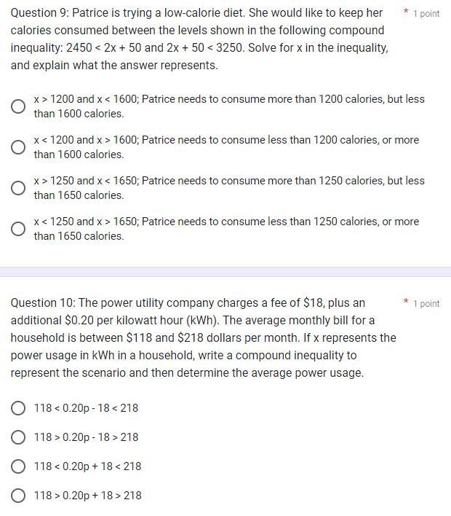Select the radio circle for "x > 1200 and x < 1600"
This screenshot has height=516, width=451.
19,106
